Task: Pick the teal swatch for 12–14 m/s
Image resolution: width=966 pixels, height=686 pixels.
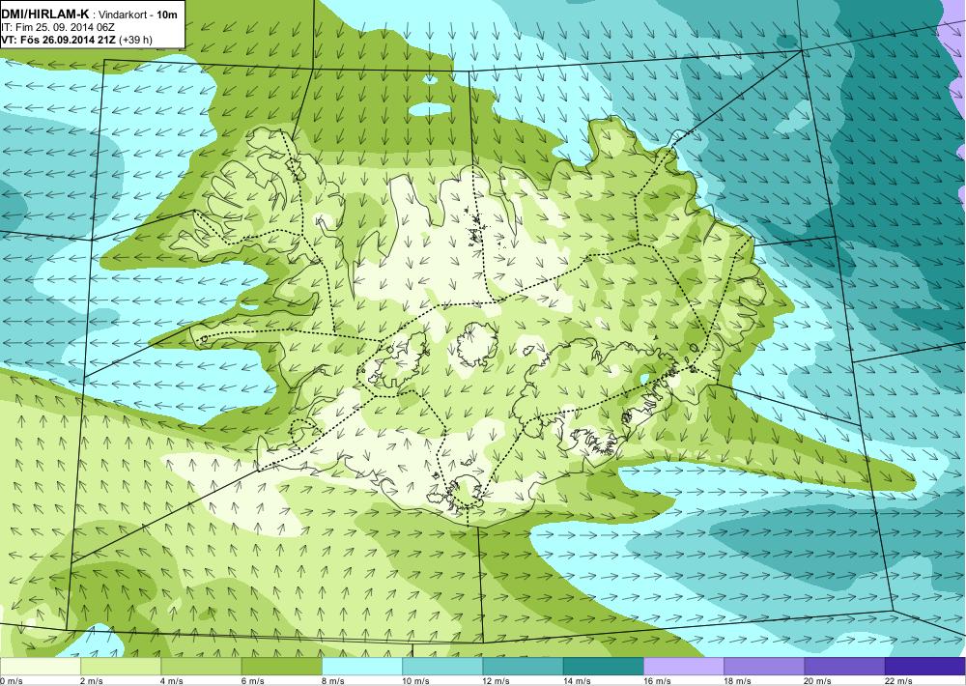Action: tap(523, 667)
